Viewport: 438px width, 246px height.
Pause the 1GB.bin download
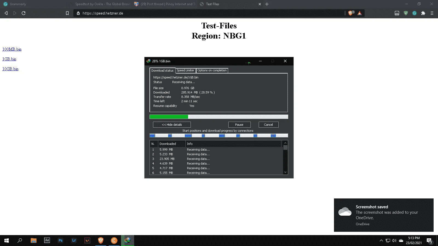point(239,125)
